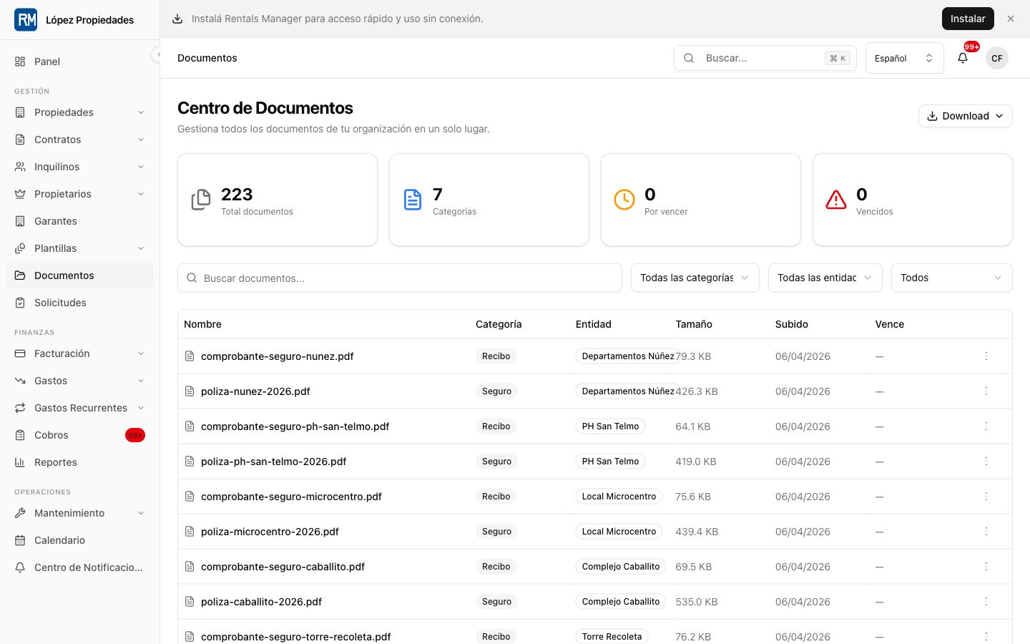Open actions menu for poliza-caballito-2026.pdf
Image resolution: width=1030 pixels, height=644 pixels.
point(986,601)
